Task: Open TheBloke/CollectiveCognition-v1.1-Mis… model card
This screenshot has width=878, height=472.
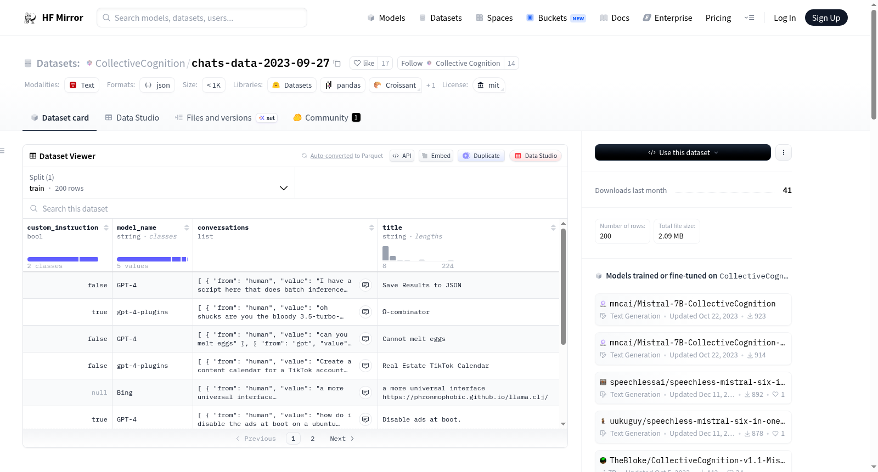Action: pos(693,461)
